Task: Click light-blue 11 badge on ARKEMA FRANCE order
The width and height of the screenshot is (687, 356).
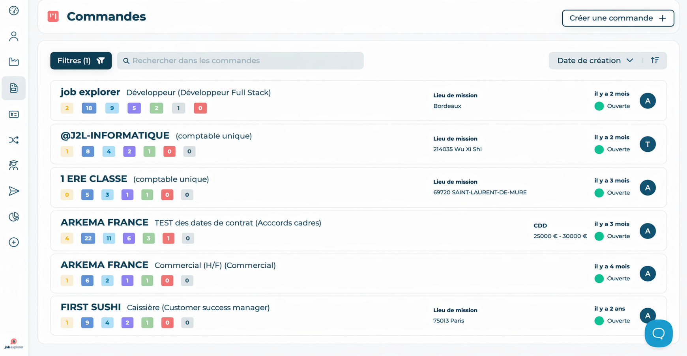Action: 109,238
